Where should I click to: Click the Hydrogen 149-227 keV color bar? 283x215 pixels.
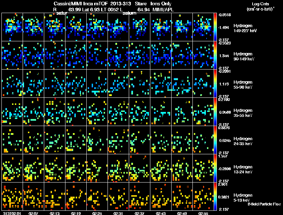coord(215,27)
